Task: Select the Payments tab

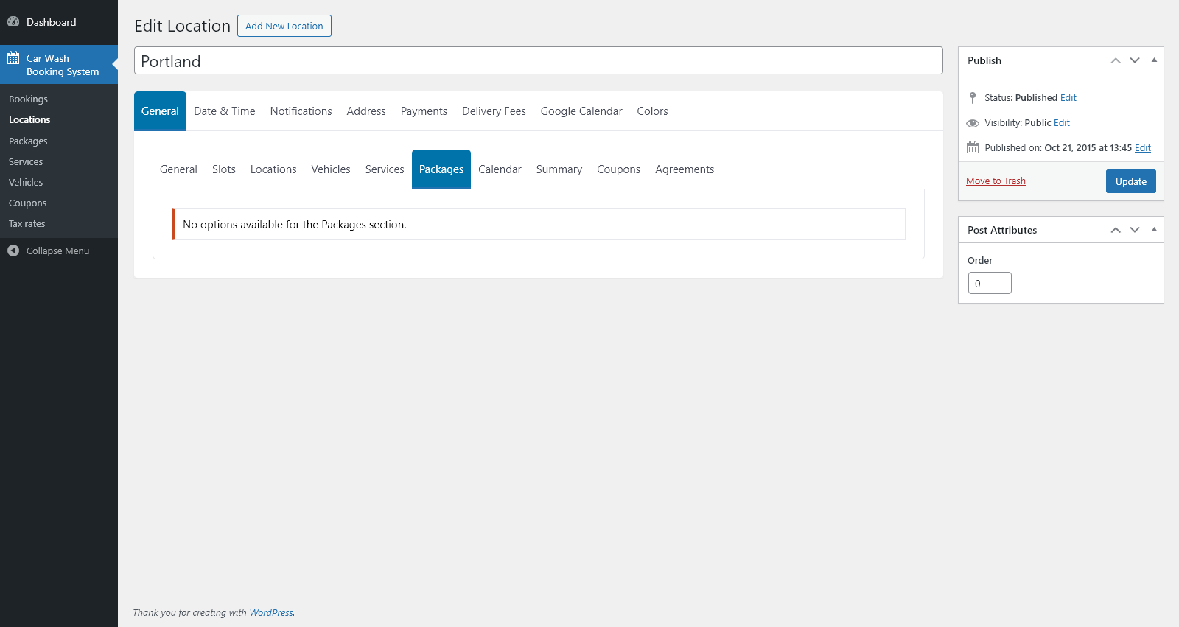Action: click(x=424, y=111)
